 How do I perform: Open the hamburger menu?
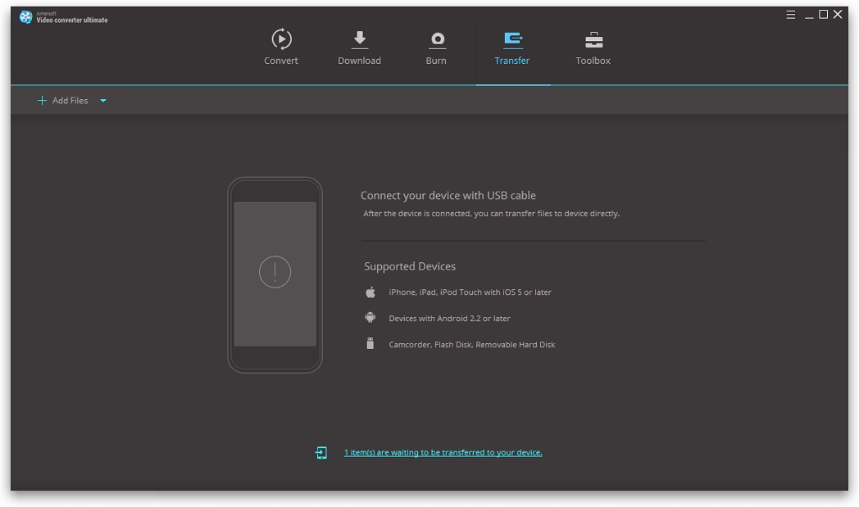click(789, 14)
